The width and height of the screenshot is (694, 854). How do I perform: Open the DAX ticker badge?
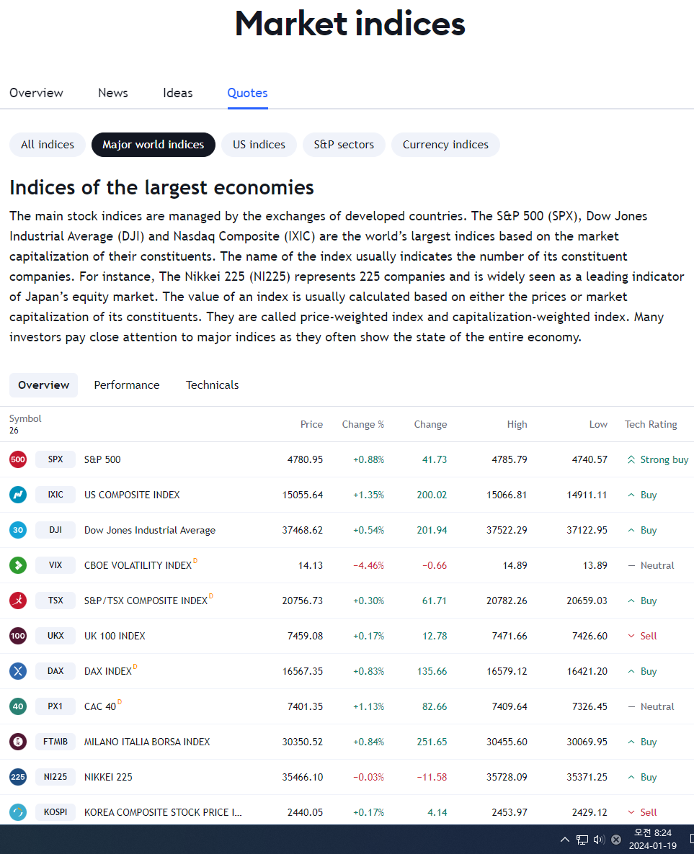pos(55,671)
